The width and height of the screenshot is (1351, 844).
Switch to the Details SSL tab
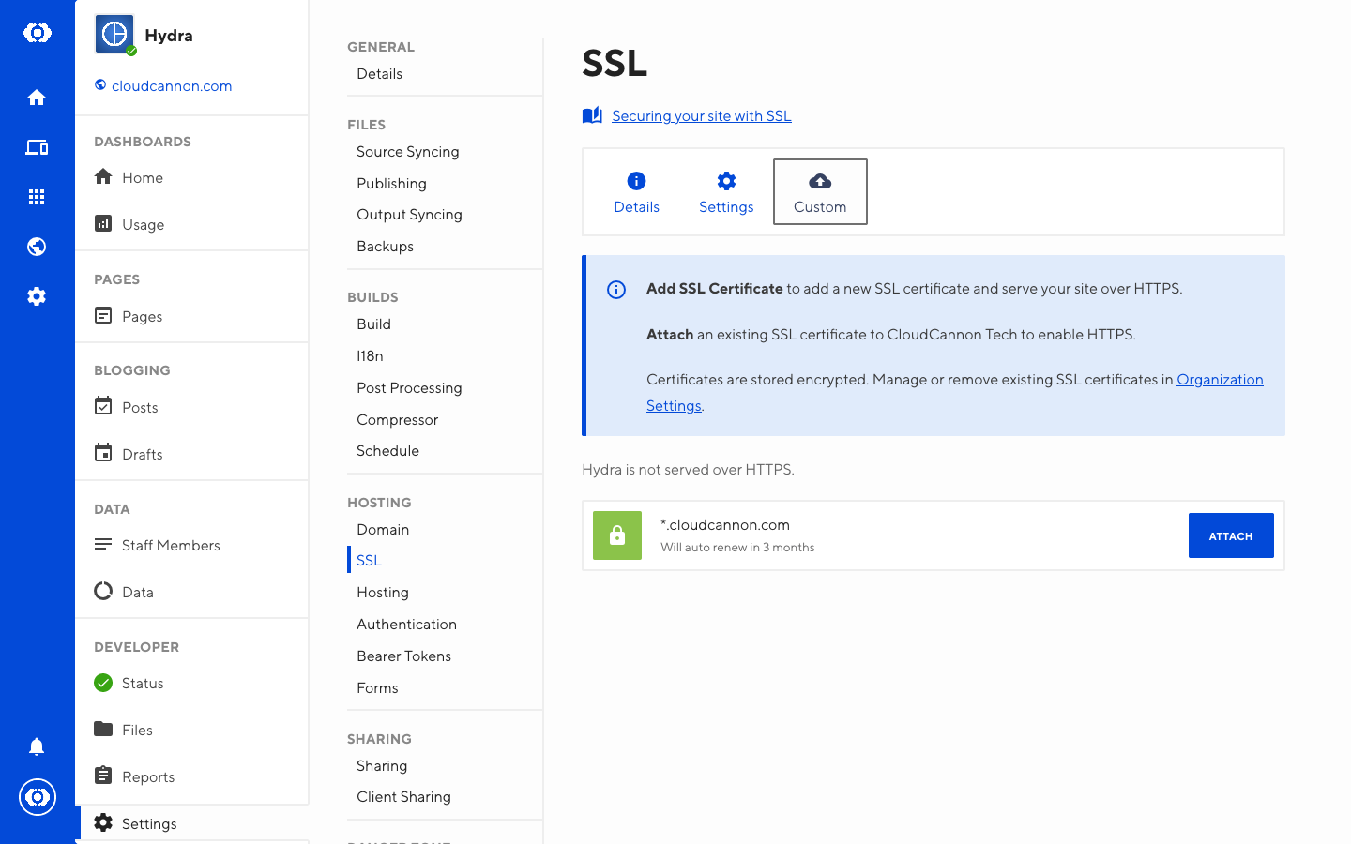636,192
